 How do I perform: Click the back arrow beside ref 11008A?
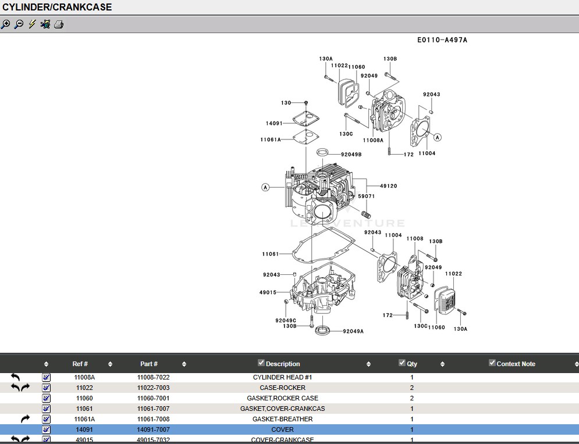pos(16,377)
